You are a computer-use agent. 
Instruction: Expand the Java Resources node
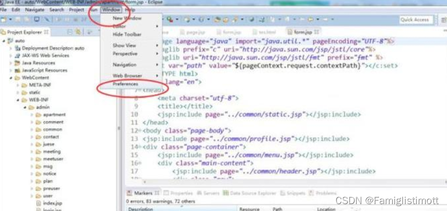11,63
